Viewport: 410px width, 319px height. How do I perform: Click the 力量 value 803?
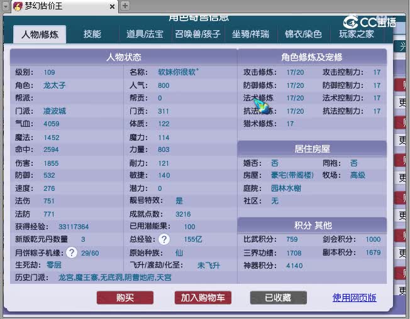coord(163,149)
